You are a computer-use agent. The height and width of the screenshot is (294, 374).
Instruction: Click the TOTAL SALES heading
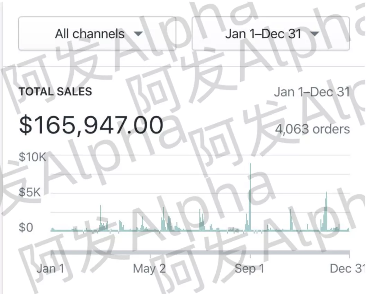click(x=55, y=92)
